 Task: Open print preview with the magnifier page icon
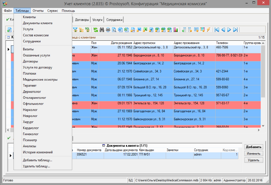[114, 30]
